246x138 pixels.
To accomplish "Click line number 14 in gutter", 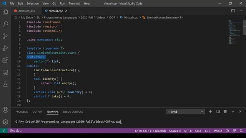I will pos(19,79).
